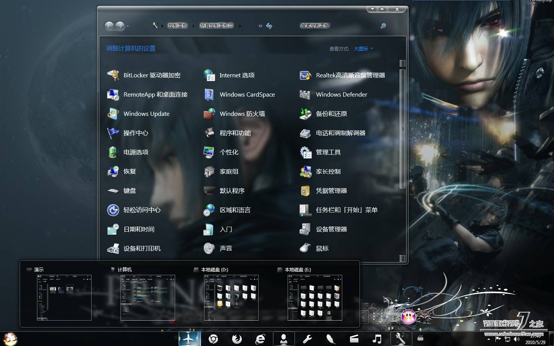Click the Start orb on taskbar
Image resolution: width=554 pixels, height=346 pixels.
10,339
